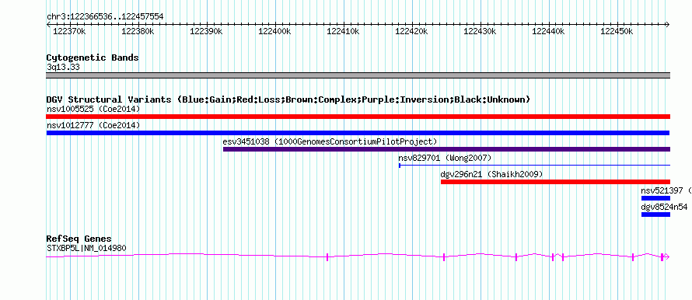The height and width of the screenshot is (300, 692).
Task: Open the nsv1012777 (Coe2014) label
Action: pos(93,125)
